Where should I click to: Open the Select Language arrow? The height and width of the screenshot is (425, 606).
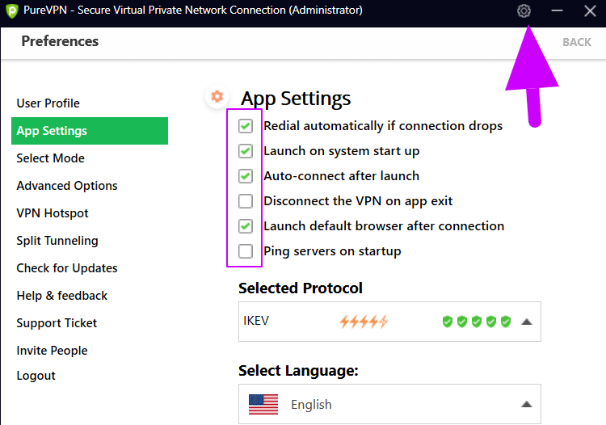point(526,405)
